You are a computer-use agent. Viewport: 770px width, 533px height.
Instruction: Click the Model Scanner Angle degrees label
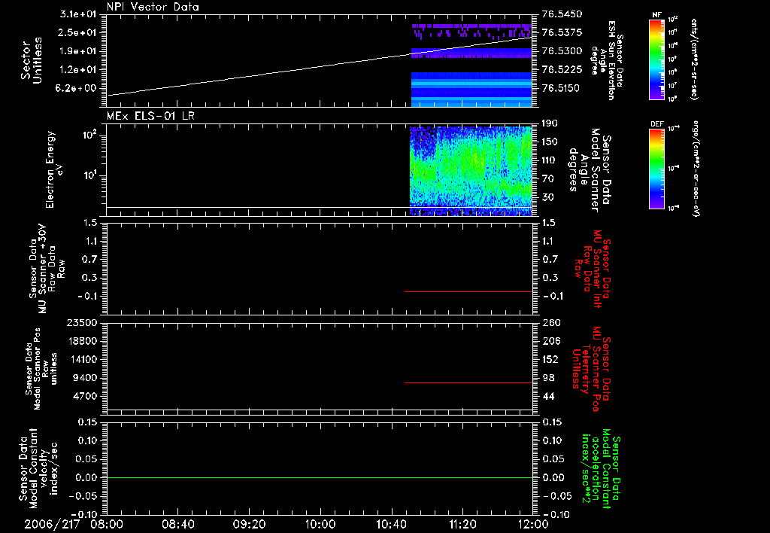coord(590,170)
